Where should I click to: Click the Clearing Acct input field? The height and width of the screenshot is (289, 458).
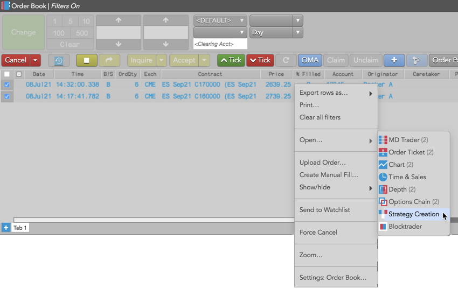[220, 44]
